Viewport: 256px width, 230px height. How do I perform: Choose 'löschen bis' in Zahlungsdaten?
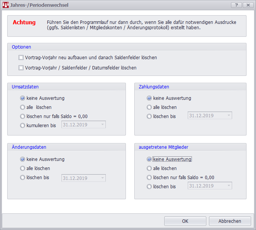pos(149,116)
